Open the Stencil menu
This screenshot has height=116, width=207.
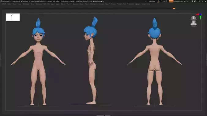(107, 4)
